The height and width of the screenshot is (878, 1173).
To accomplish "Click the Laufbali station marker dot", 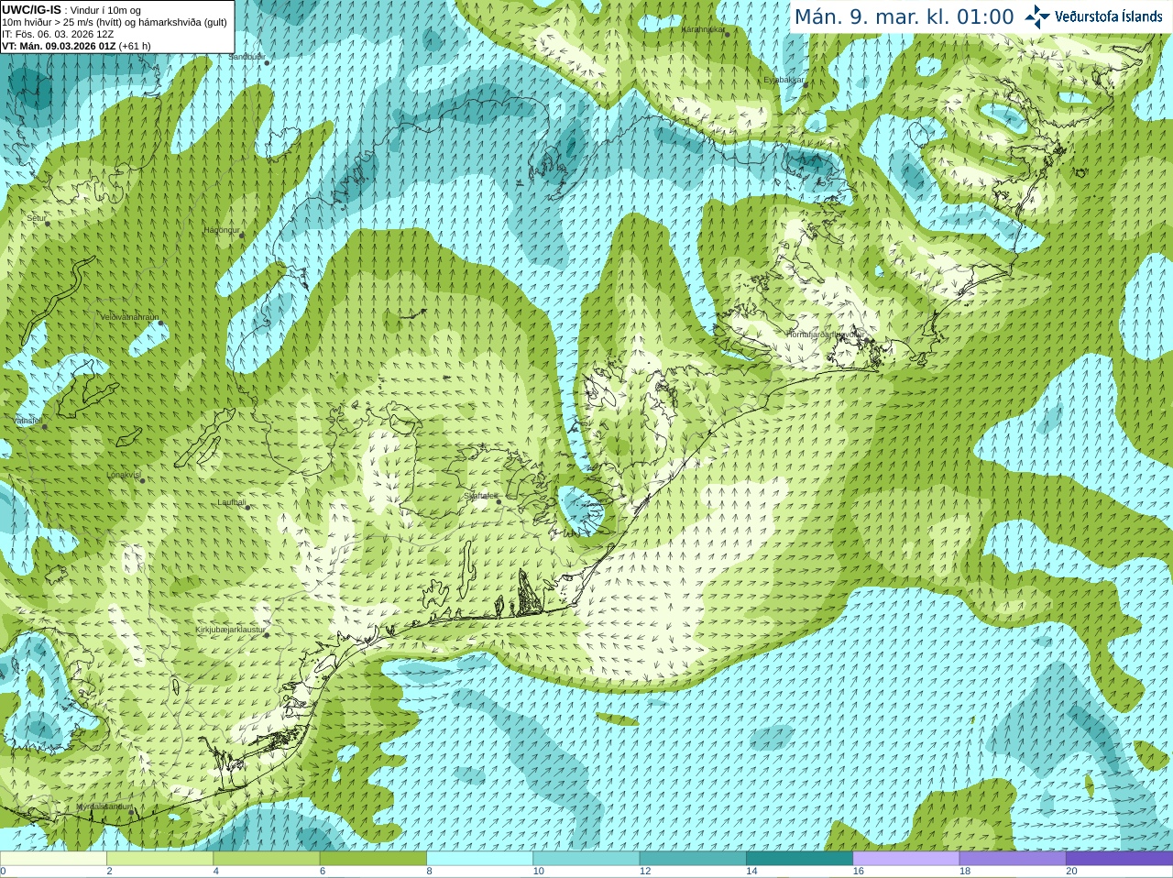I will coord(247,507).
